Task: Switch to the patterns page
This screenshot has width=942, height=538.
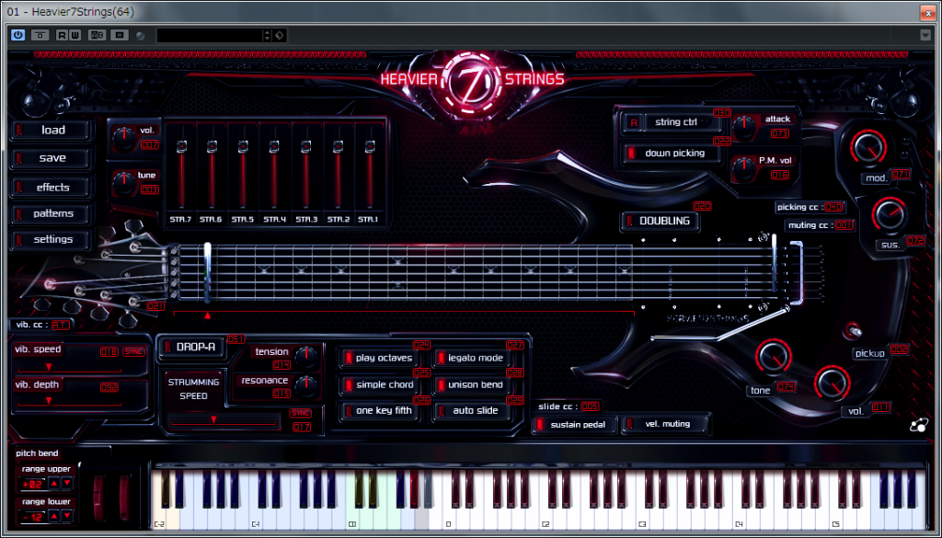Action: pyautogui.click(x=52, y=213)
